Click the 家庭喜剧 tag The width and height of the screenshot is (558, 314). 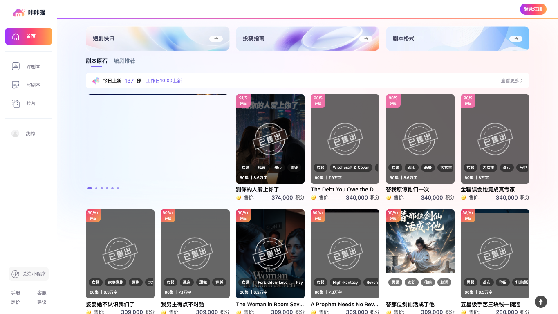tap(115, 283)
